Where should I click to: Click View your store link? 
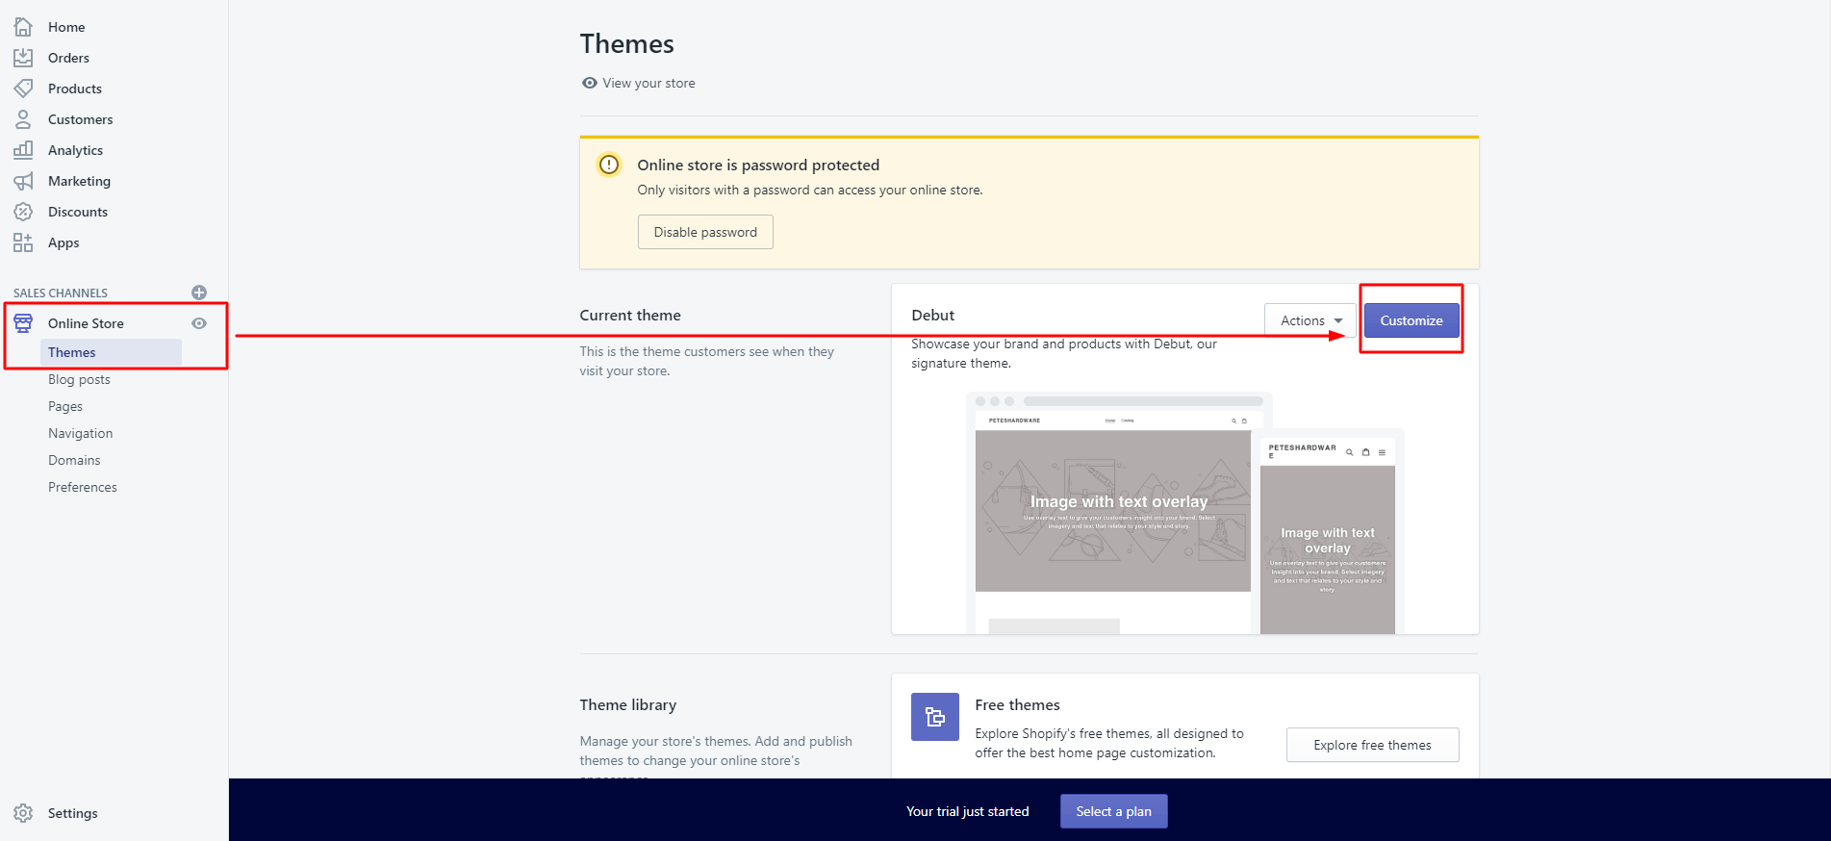pos(648,83)
